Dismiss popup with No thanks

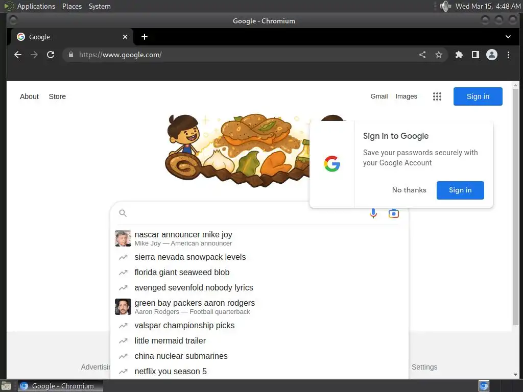(x=409, y=190)
